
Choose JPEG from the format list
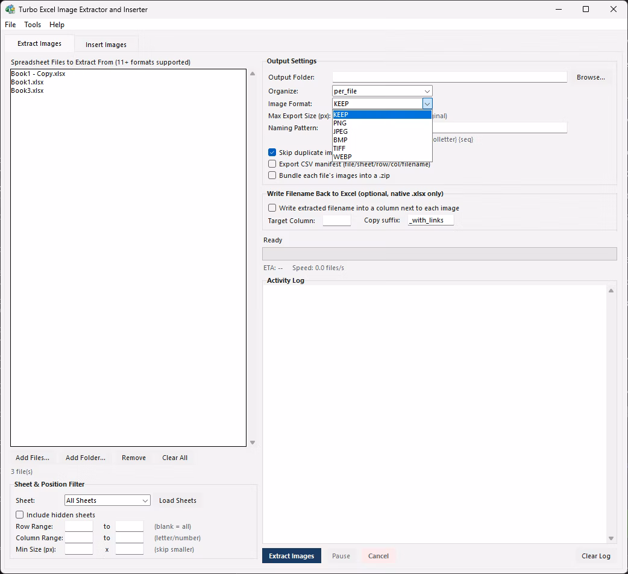pyautogui.click(x=382, y=131)
